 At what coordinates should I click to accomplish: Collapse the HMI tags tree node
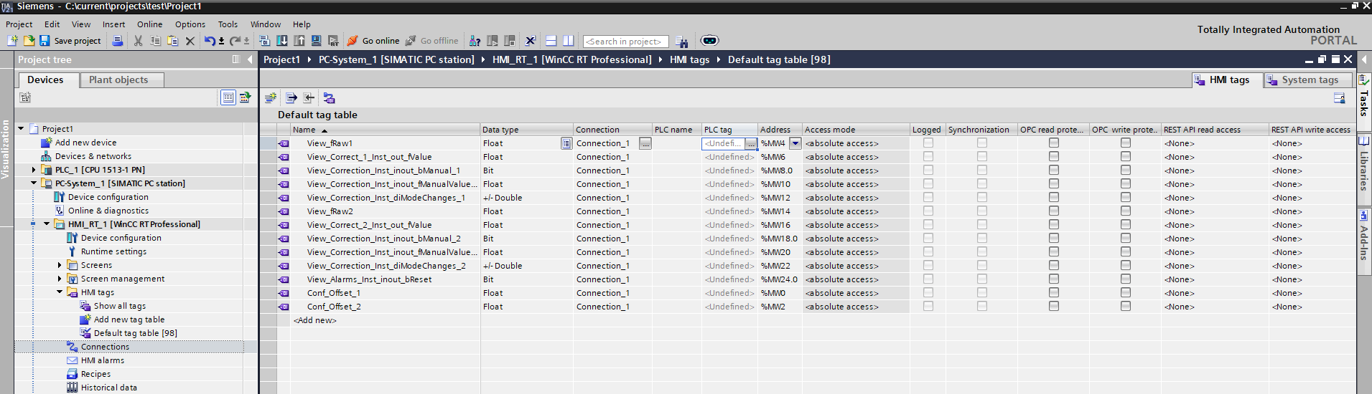point(60,292)
